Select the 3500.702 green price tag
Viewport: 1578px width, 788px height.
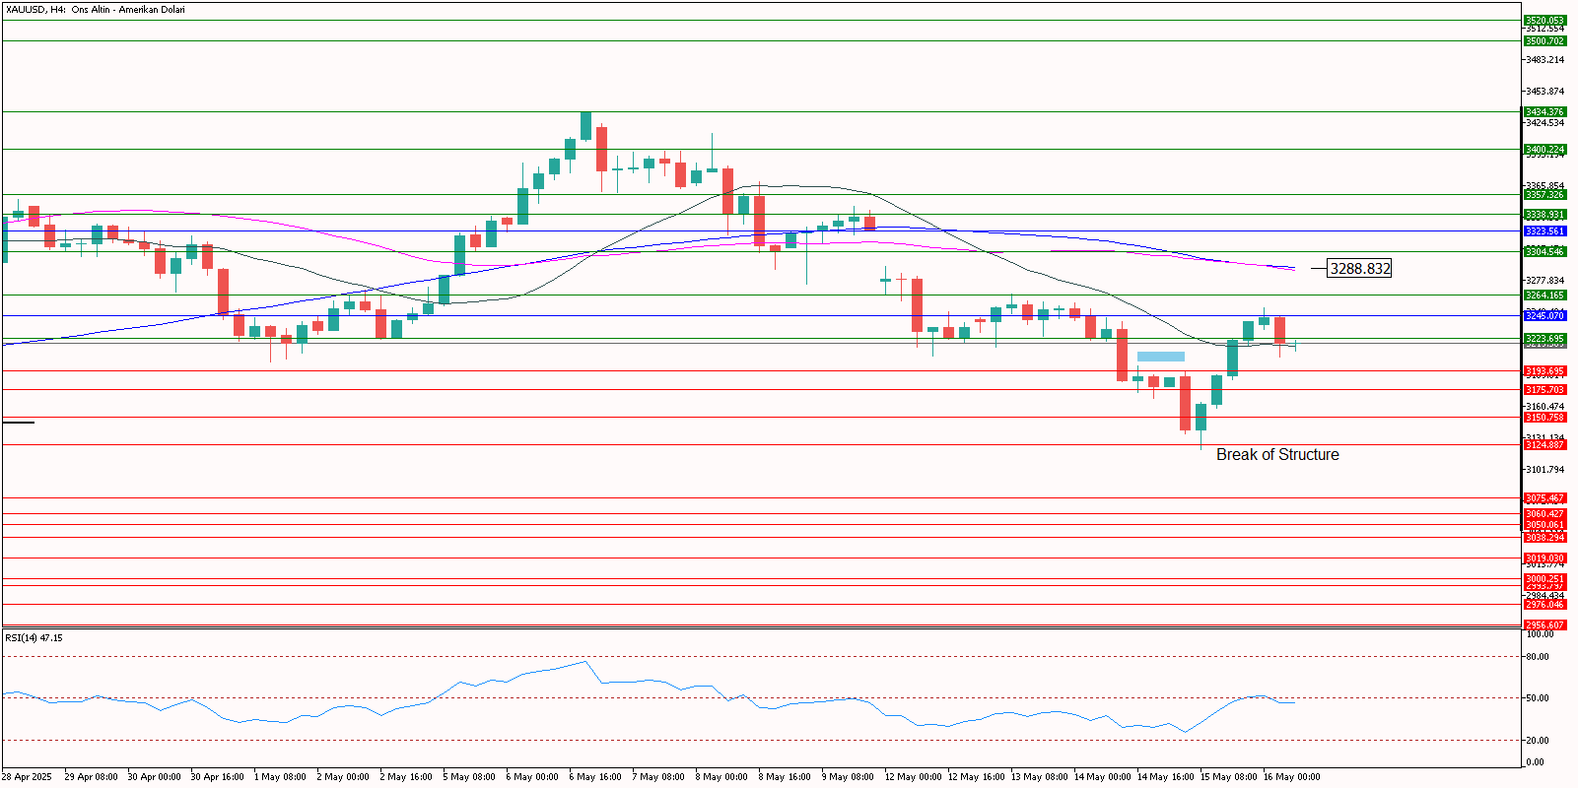point(1544,40)
